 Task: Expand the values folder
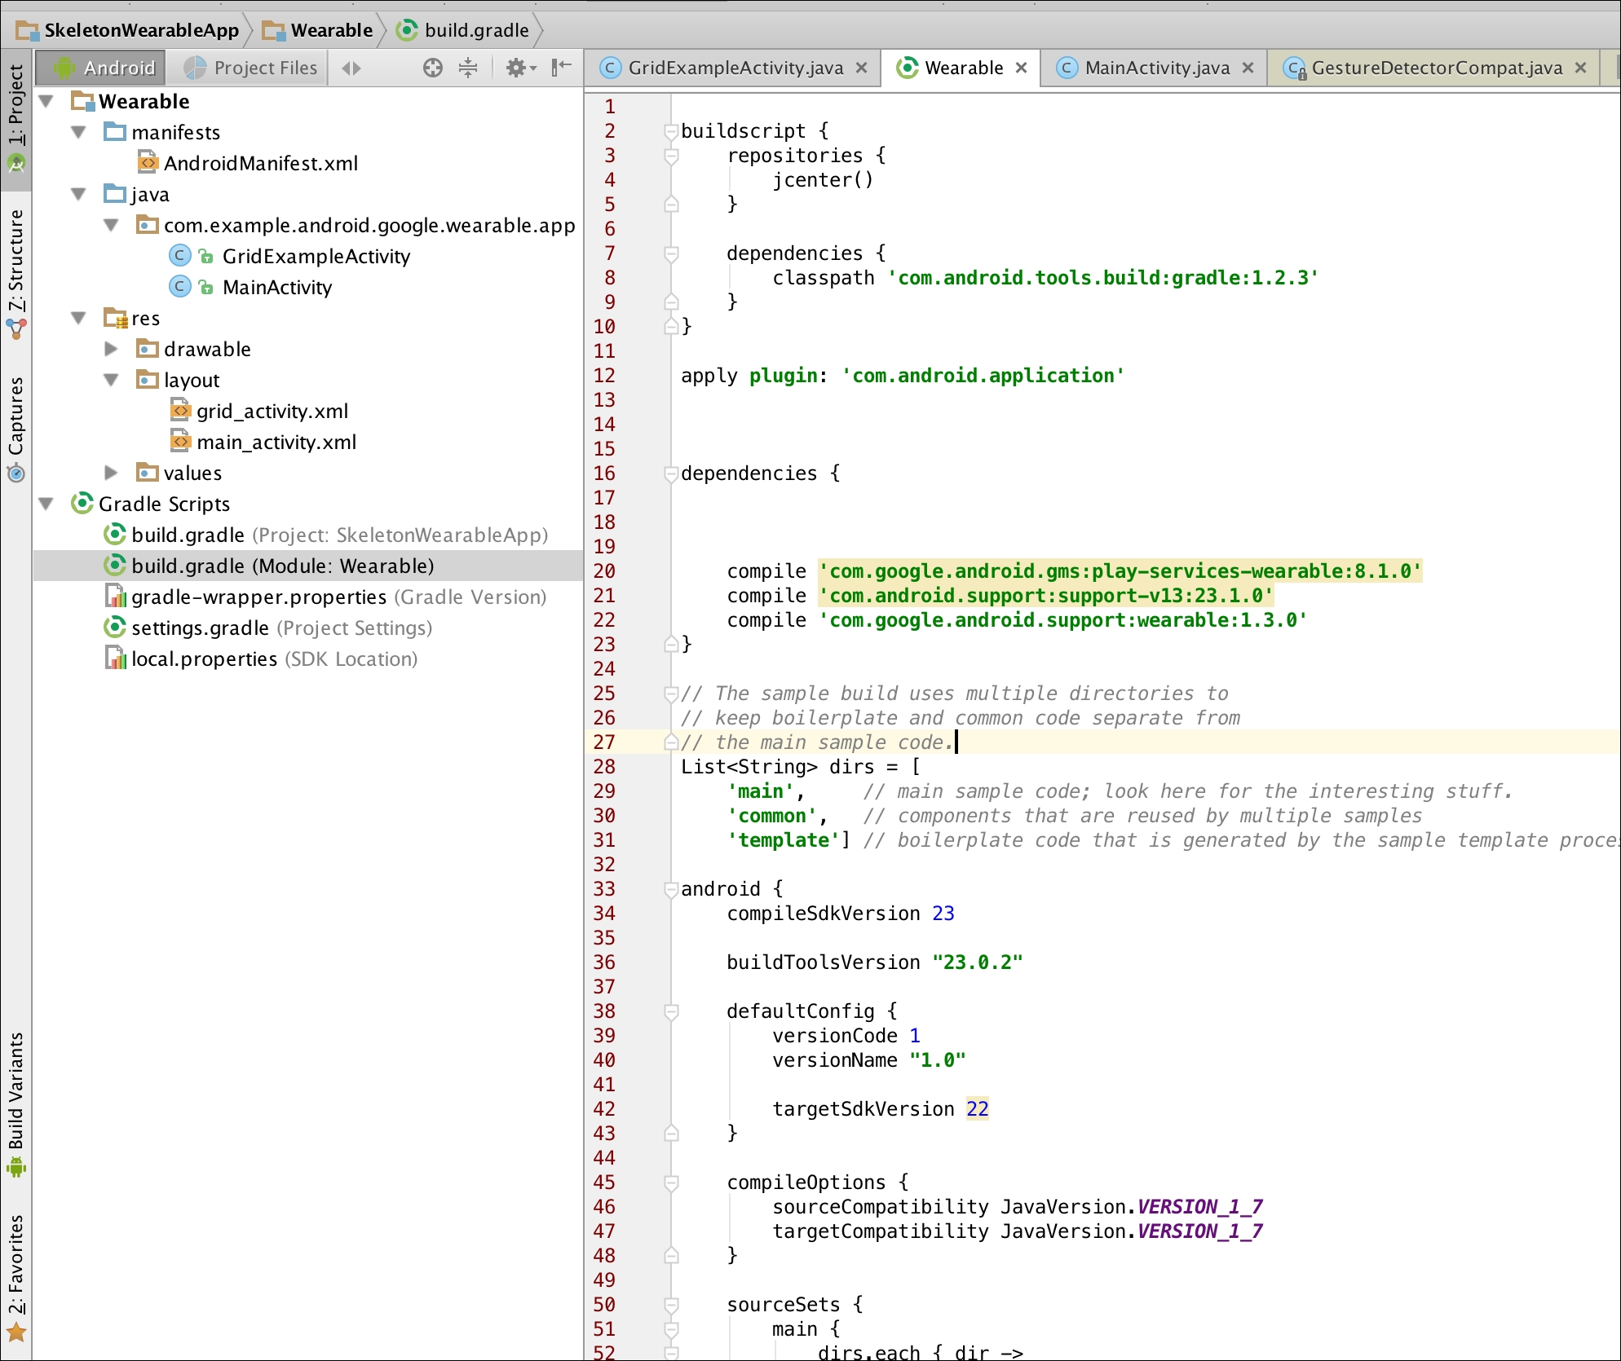[111, 473]
